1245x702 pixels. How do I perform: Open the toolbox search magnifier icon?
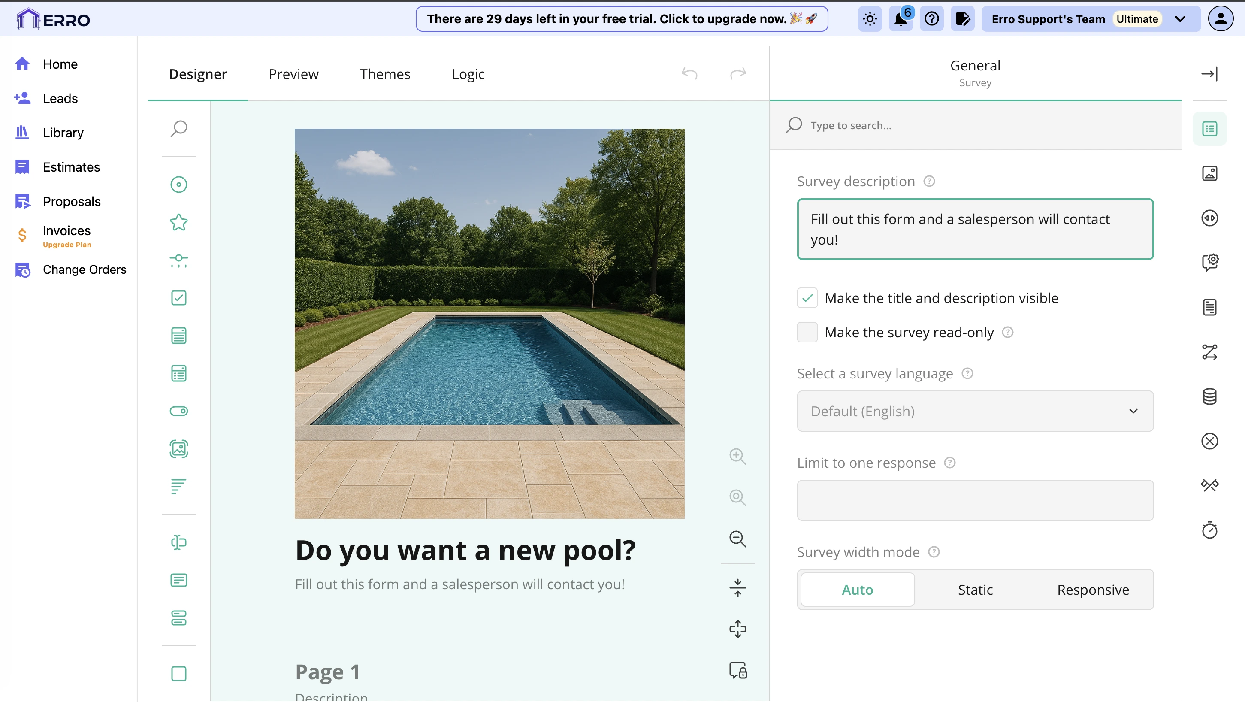[x=178, y=129]
